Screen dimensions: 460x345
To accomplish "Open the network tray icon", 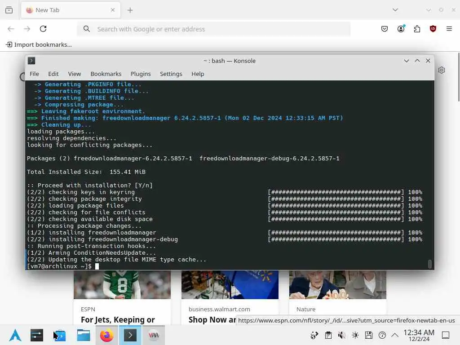I will coord(314,335).
